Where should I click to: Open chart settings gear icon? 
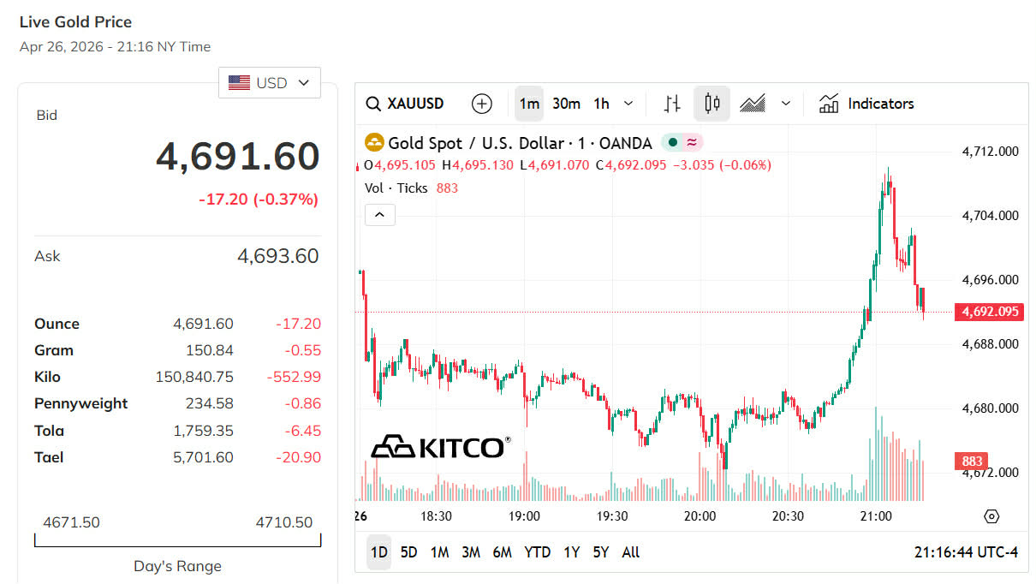pos(991,515)
